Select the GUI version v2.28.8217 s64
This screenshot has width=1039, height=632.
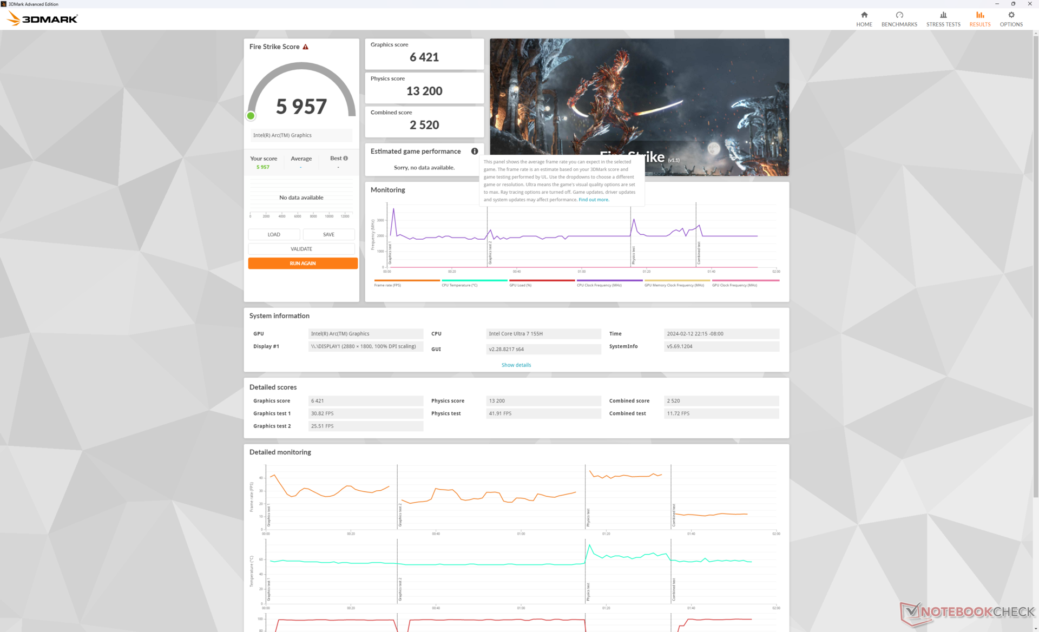pos(543,349)
